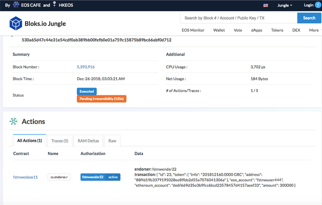Click the EOS CAFE text link
The height and width of the screenshot is (205, 322).
31,5
